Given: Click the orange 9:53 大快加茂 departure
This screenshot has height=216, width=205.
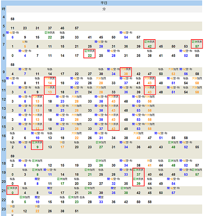Looking at the screenshot, I should click(x=173, y=74).
